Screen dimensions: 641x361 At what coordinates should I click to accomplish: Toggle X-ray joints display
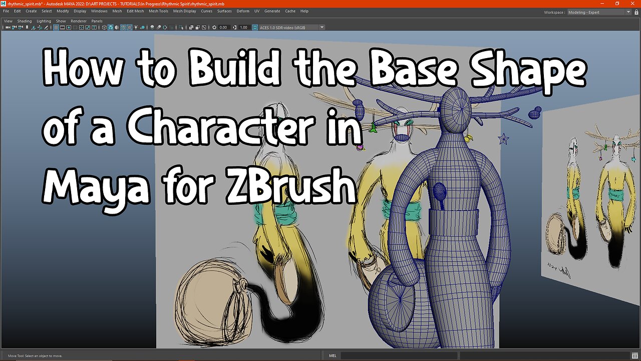tap(204, 28)
